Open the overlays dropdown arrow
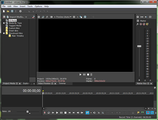Screen dimensions: 158x120 77,17
